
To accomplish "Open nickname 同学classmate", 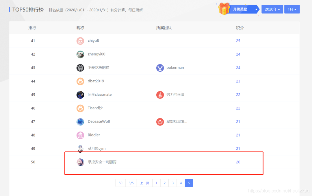I will [x=100, y=95].
